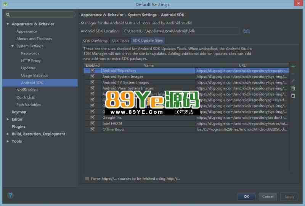Toggle Android Wear System Images checkbox
Image resolution: width=305 pixels, height=206 pixels.
93,88
